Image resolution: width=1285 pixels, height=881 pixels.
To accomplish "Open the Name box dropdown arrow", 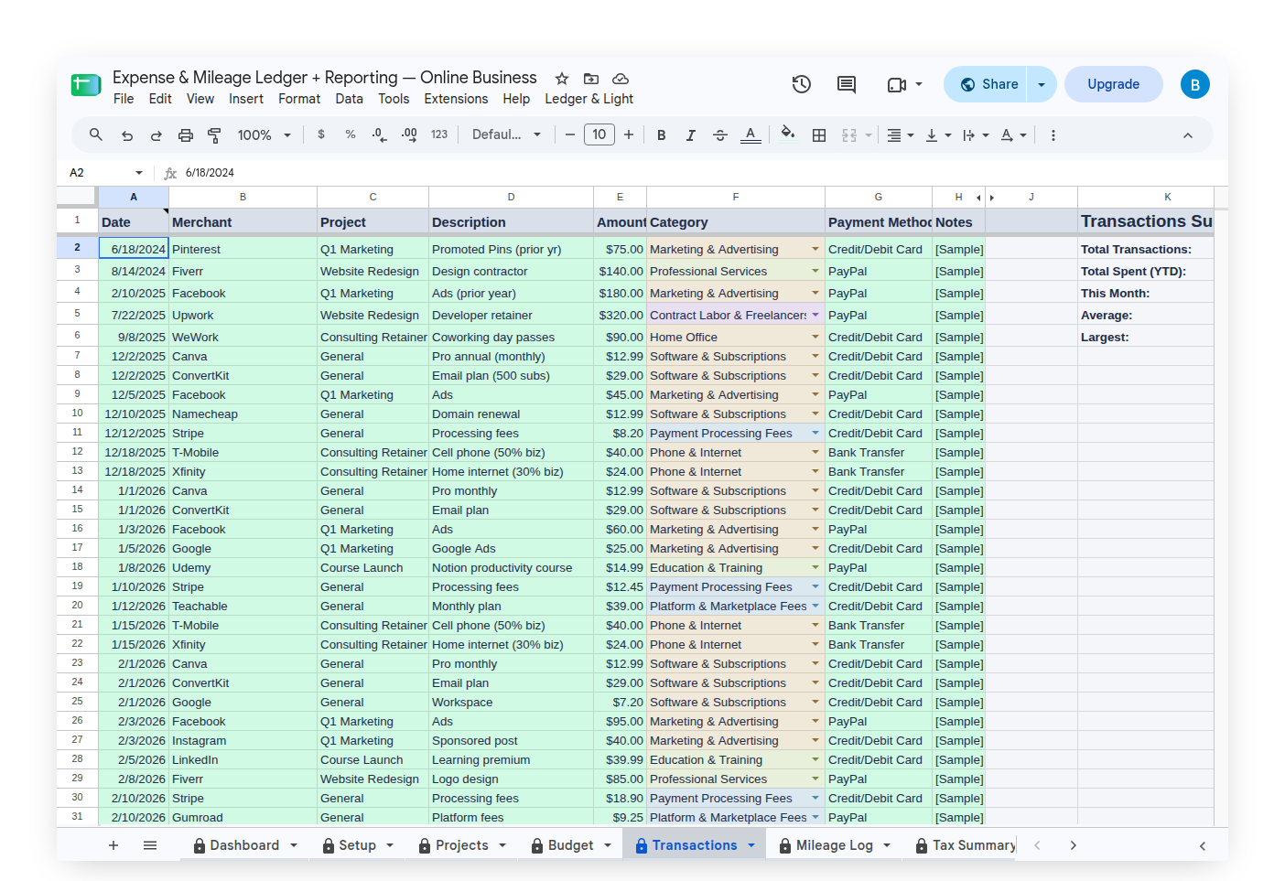I will coord(139,173).
